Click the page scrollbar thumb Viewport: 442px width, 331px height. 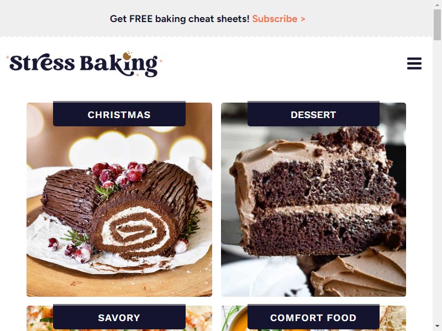pyautogui.click(x=437, y=24)
